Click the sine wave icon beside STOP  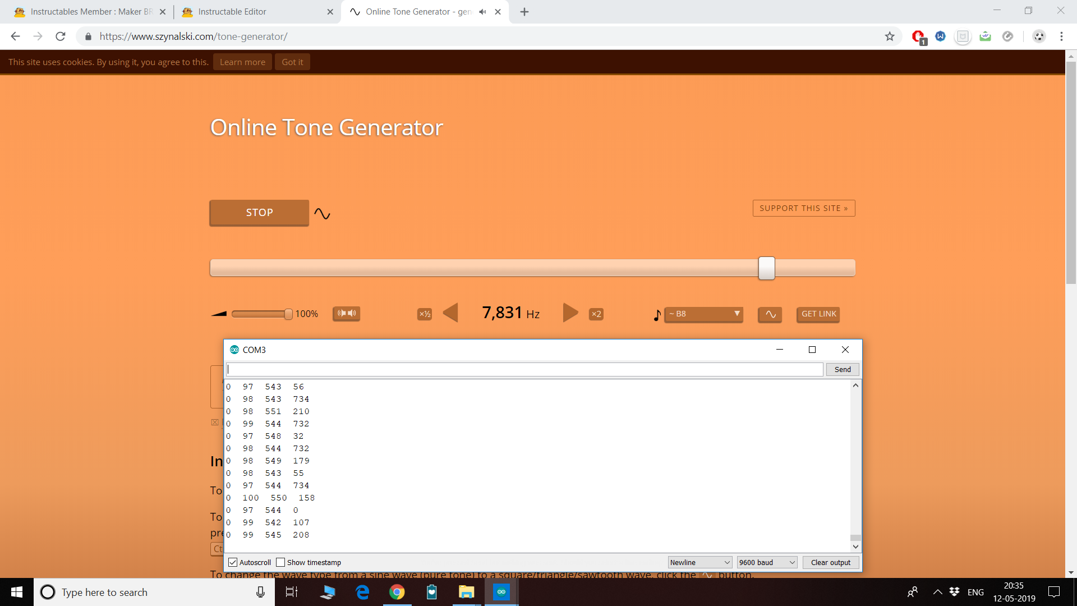[x=322, y=214]
